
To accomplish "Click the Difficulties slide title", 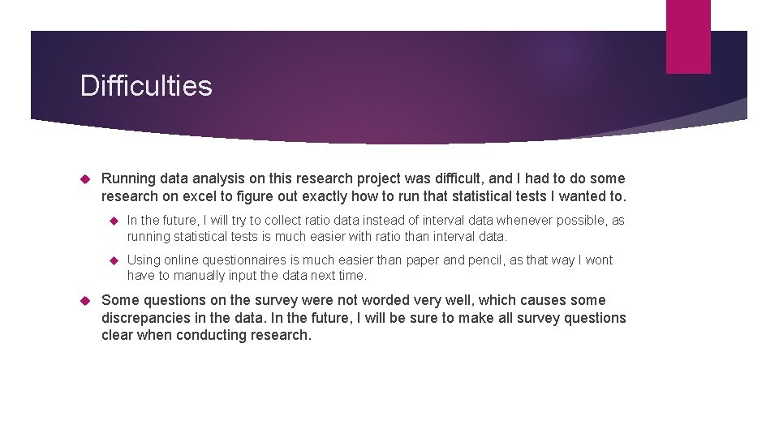I will coord(146,86).
